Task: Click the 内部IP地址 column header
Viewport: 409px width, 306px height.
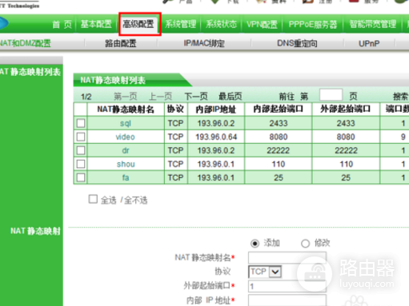Action: tap(216, 109)
